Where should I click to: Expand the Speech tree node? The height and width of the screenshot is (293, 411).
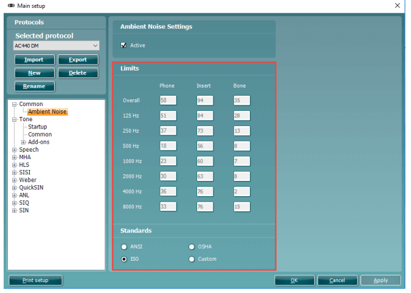15,150
